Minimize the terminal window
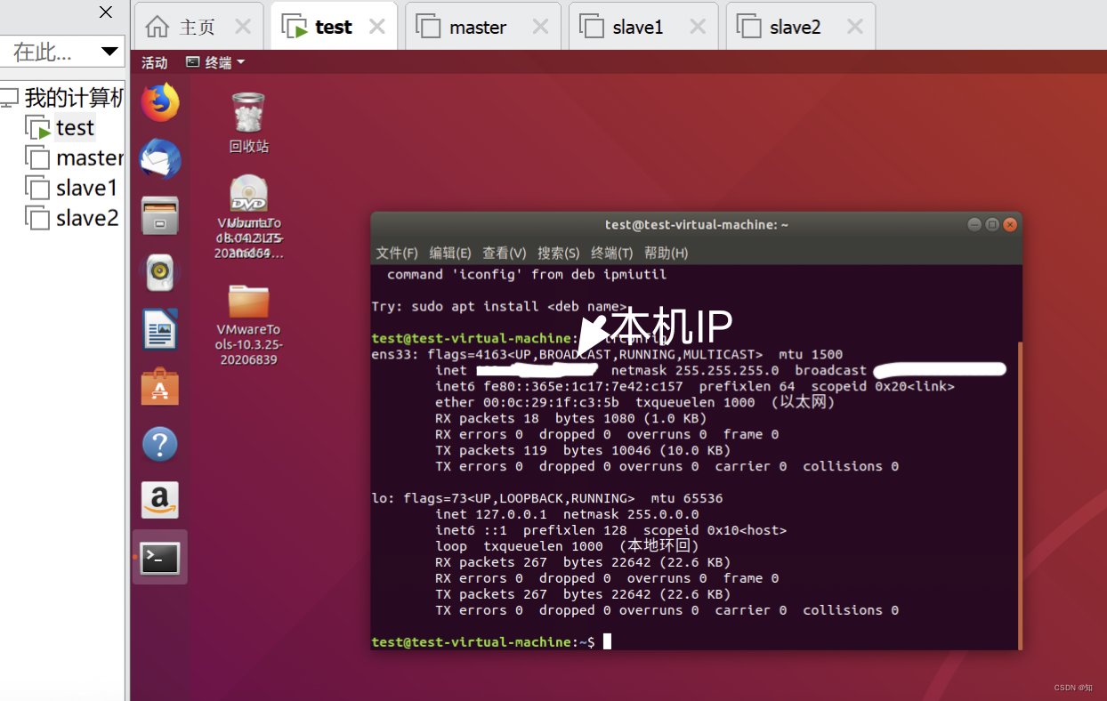This screenshot has width=1107, height=701. pyautogui.click(x=974, y=225)
